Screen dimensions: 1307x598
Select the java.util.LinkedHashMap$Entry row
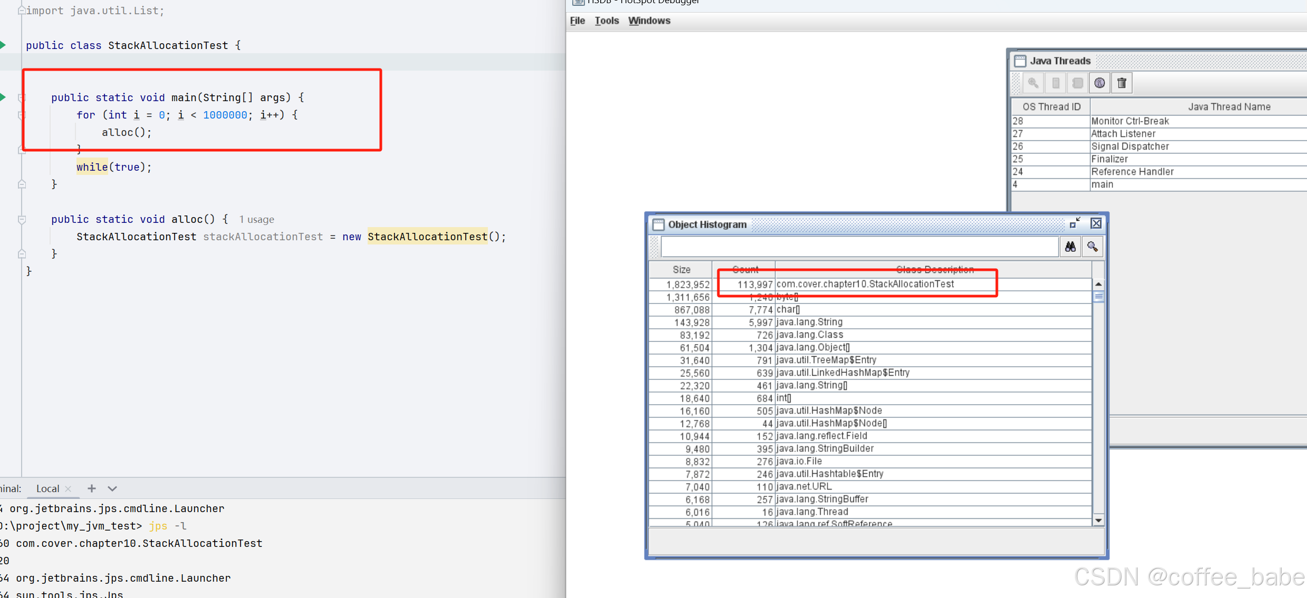[x=870, y=373]
